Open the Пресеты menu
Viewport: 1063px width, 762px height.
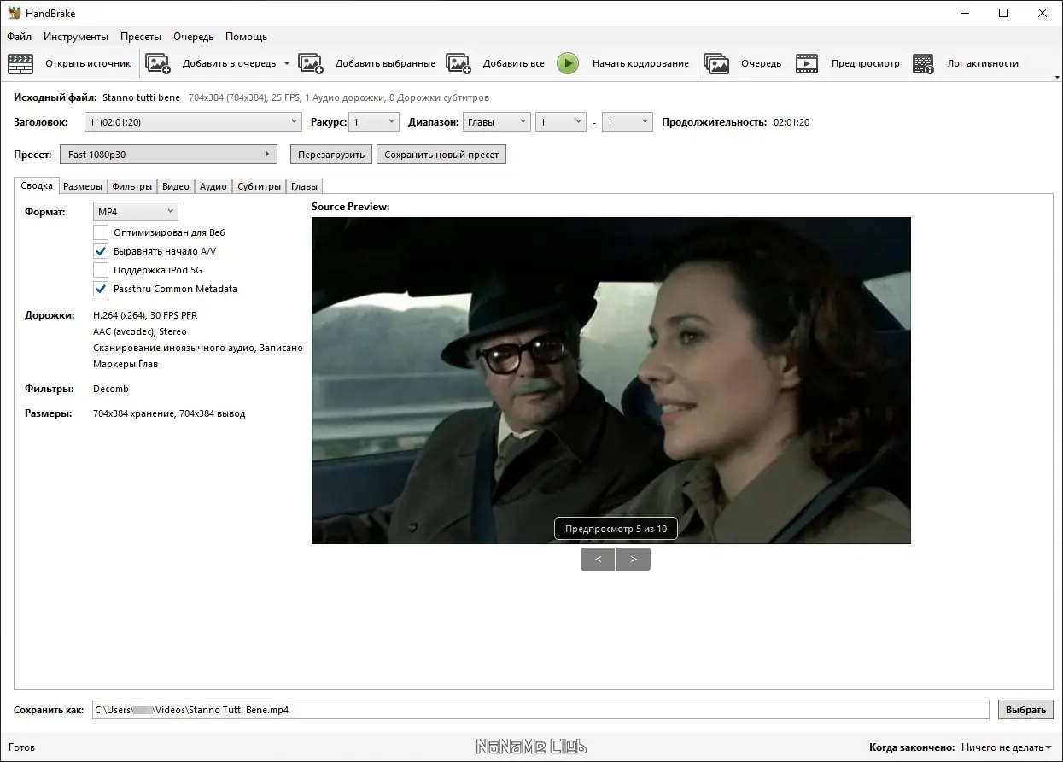click(x=141, y=37)
